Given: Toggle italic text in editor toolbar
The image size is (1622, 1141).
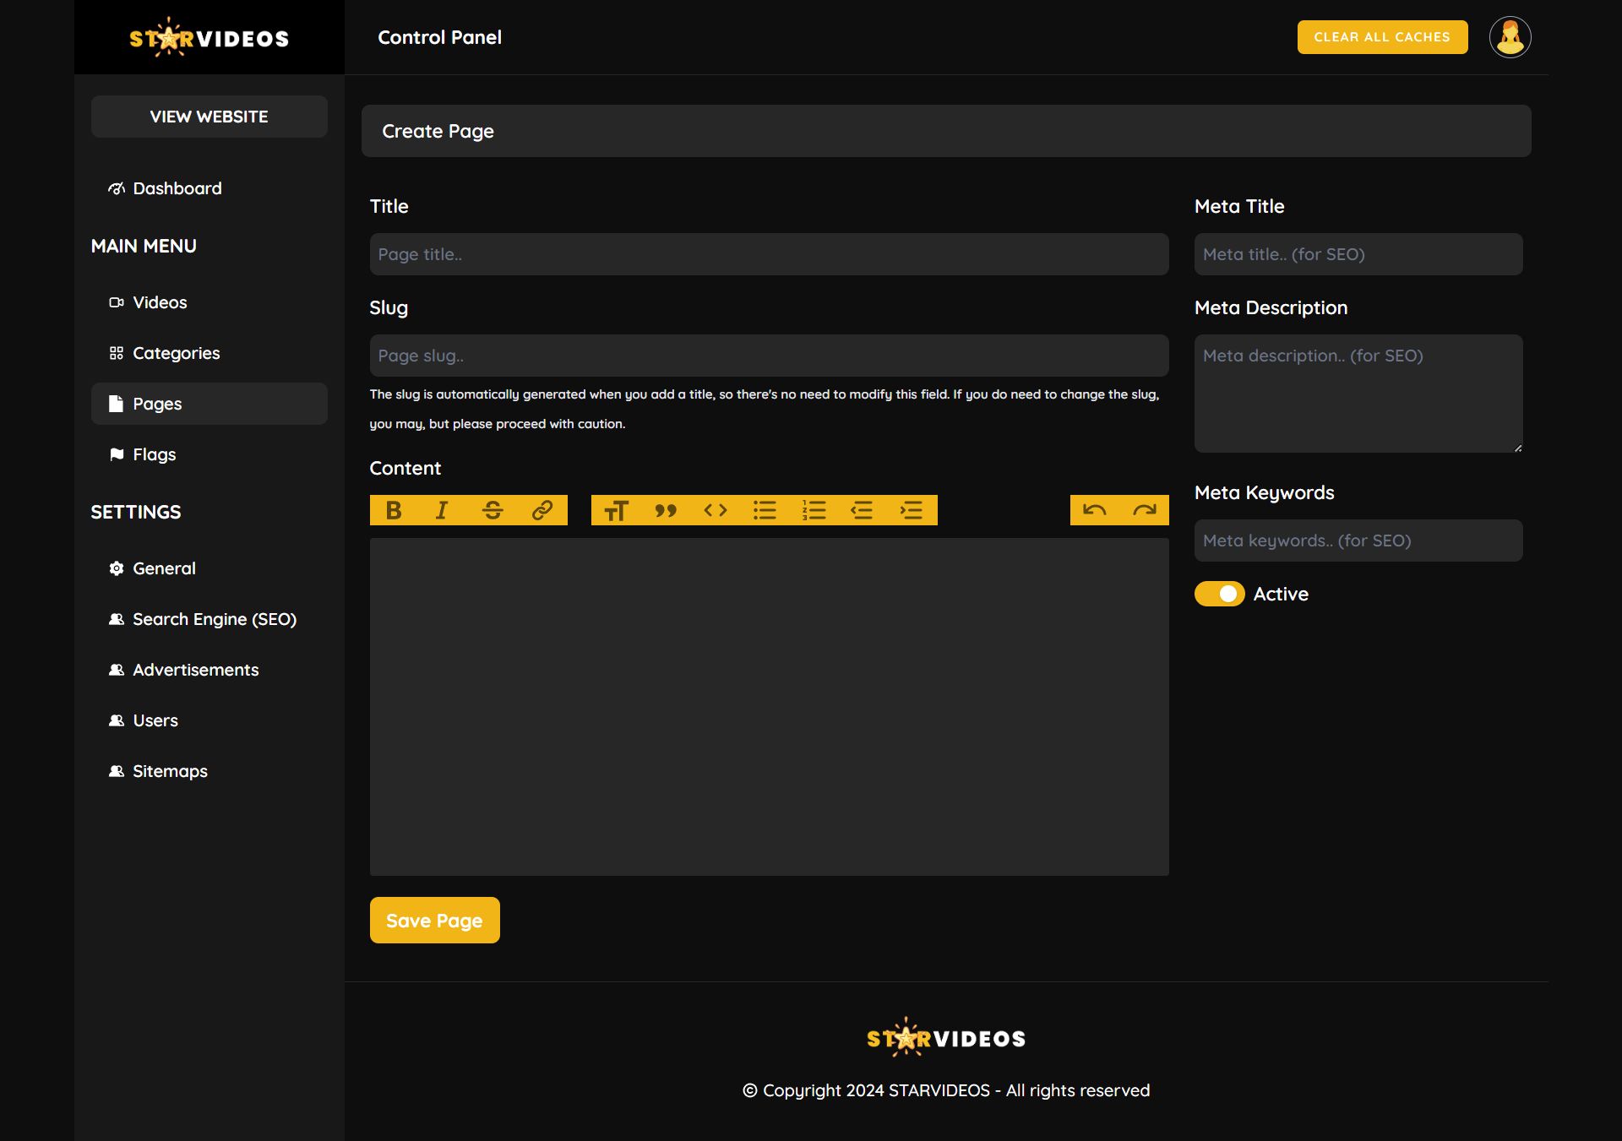Looking at the screenshot, I should (x=442, y=510).
